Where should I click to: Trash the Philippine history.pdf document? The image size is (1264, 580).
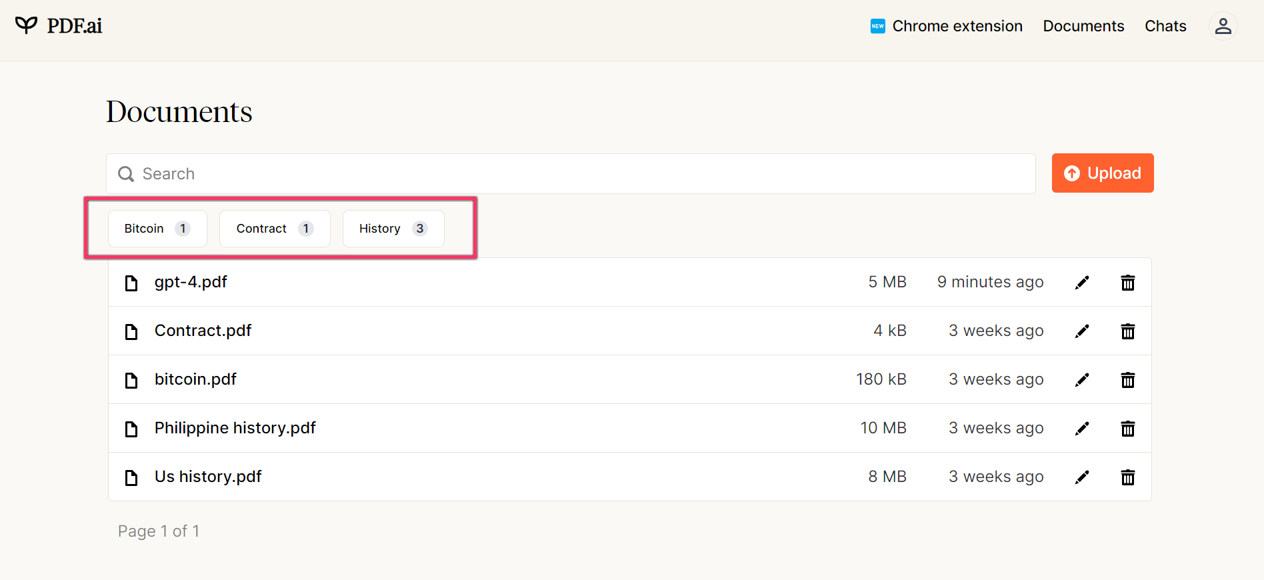click(1127, 429)
